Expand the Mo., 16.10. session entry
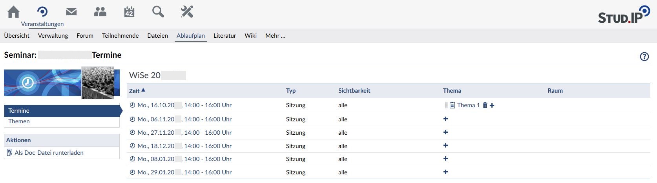The height and width of the screenshot is (183, 657). pyautogui.click(x=184, y=105)
